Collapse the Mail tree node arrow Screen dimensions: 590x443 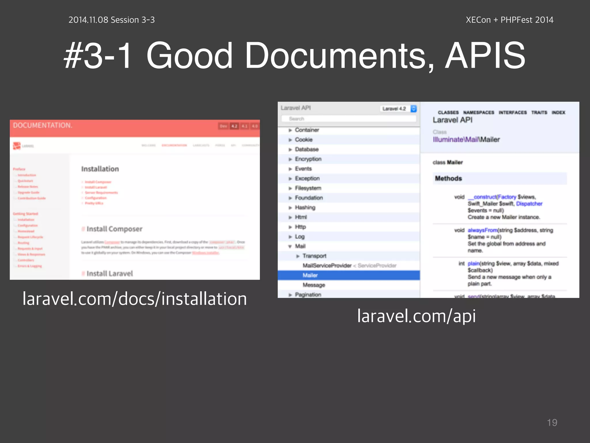point(290,247)
